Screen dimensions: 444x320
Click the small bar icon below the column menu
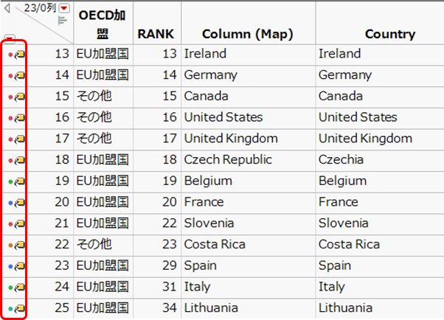coord(62,21)
